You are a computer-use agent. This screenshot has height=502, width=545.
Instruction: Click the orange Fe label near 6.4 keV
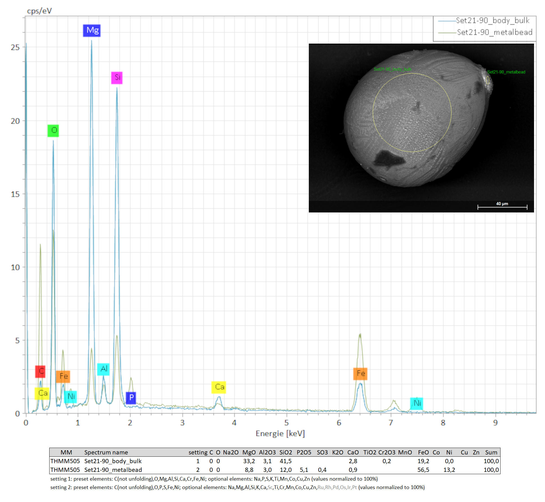(360, 374)
